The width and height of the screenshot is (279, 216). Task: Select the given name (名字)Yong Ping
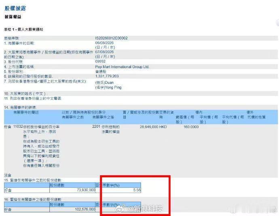pyautogui.click(x=108, y=87)
